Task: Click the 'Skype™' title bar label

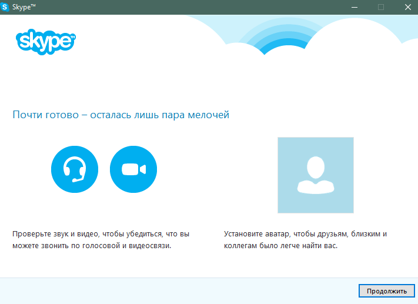Action: point(24,7)
